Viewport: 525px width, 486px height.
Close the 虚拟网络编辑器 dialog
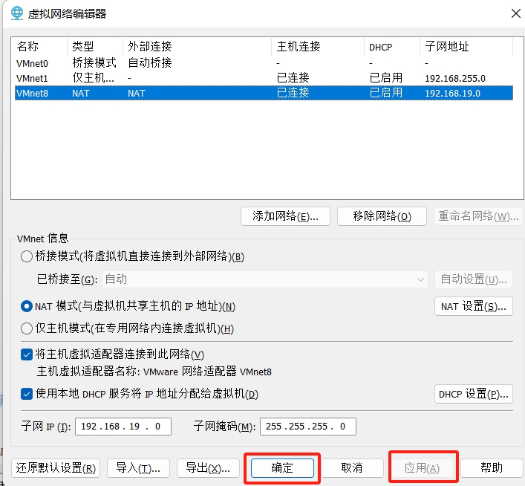point(516,13)
